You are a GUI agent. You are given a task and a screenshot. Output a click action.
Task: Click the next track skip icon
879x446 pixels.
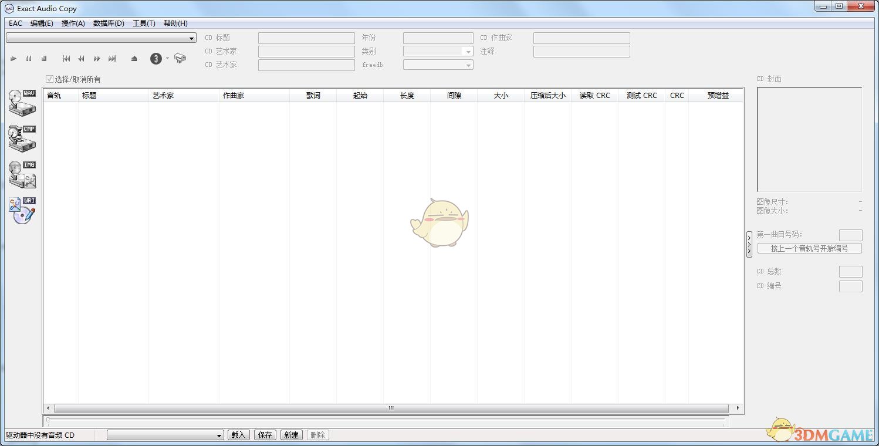click(x=112, y=59)
